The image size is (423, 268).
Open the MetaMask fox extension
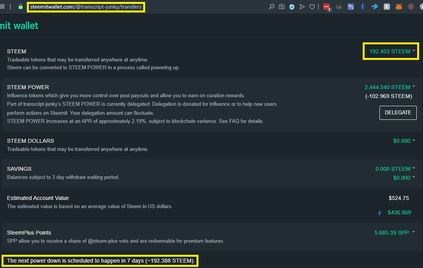pos(399,7)
